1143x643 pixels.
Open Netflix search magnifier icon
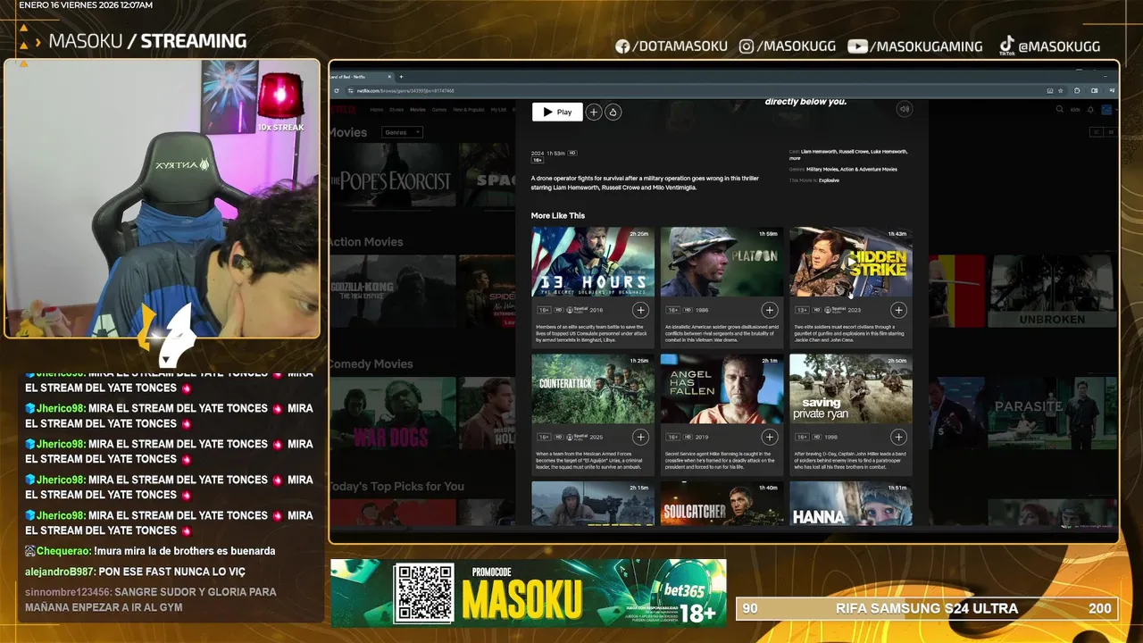coord(1060,109)
